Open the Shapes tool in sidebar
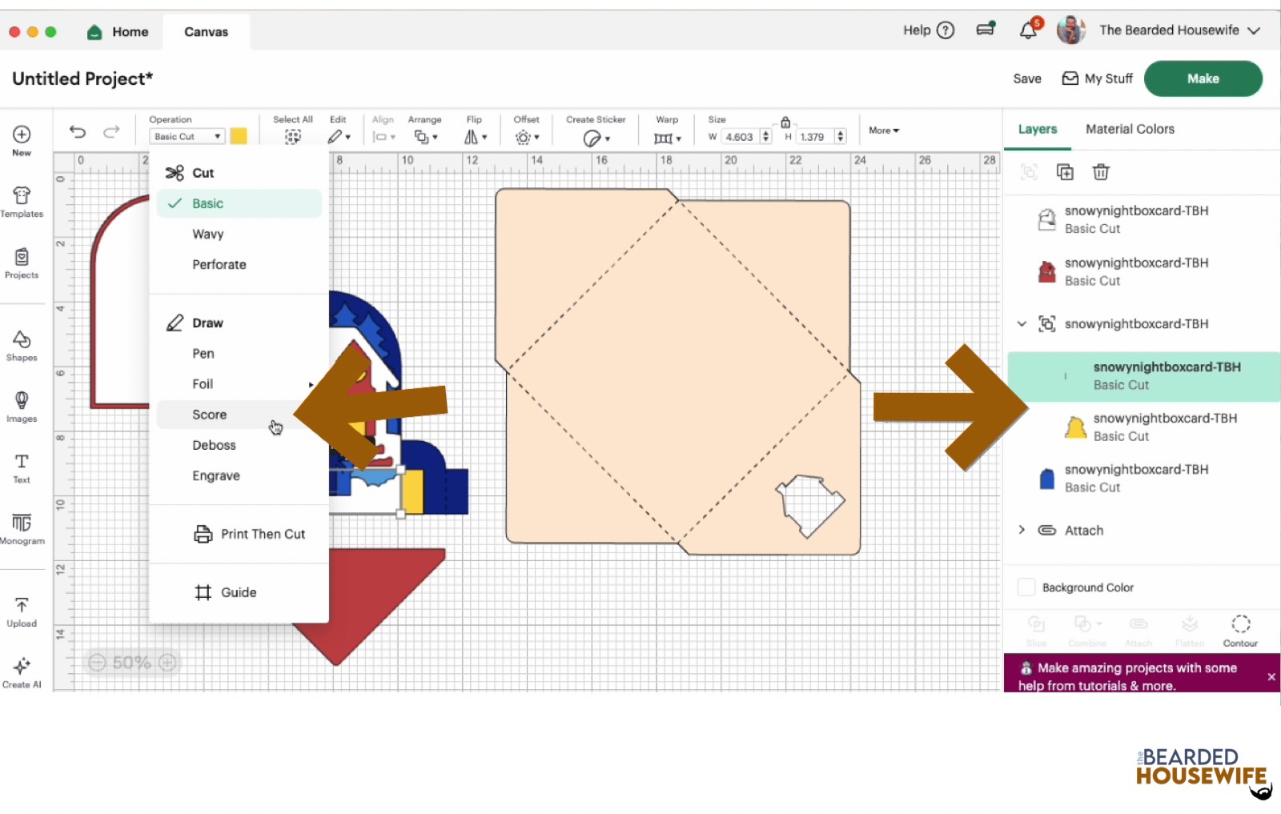Image resolution: width=1281 pixels, height=814 pixels. point(22,345)
